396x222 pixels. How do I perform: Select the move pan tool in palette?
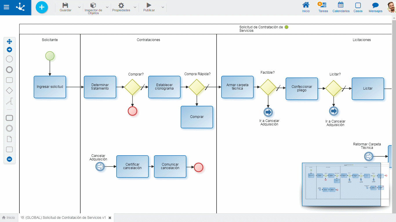9,42
